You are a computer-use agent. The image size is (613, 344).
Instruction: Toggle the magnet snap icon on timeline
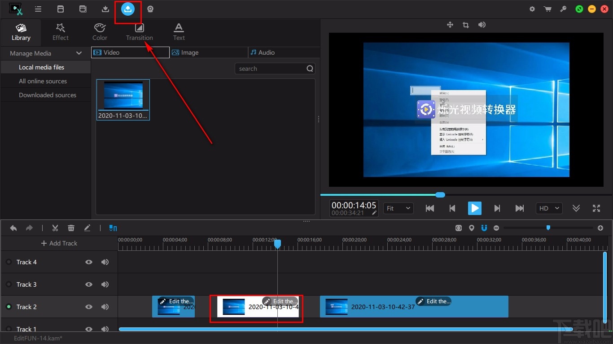tap(484, 228)
